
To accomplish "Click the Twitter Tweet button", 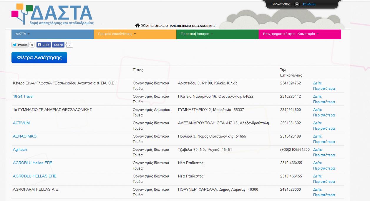I will [20, 45].
